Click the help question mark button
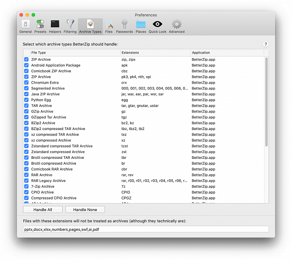 coord(266,44)
